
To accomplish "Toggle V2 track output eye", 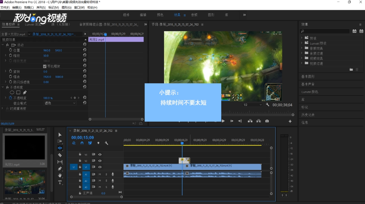I will (x=100, y=161).
